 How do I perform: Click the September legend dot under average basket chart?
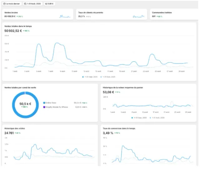click(x=132, y=118)
